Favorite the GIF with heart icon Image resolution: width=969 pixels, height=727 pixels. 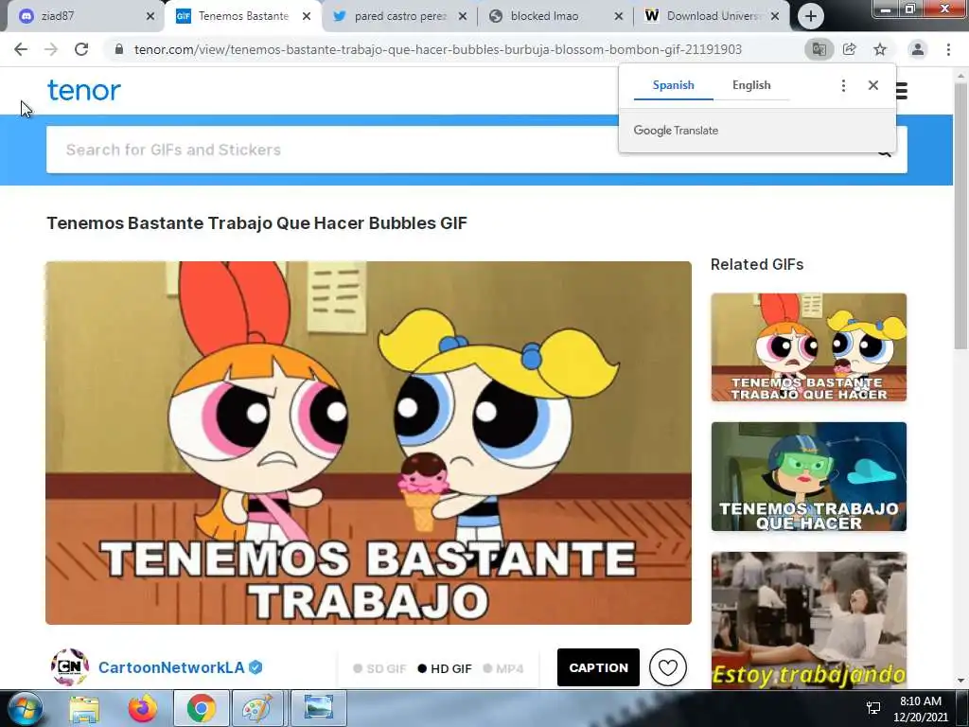coord(667,667)
